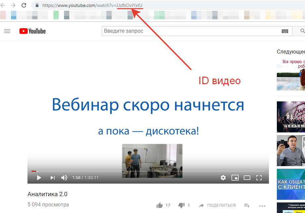This screenshot has height=213, width=305.
Task: Go to the YouTube home logo
Action: (32, 31)
